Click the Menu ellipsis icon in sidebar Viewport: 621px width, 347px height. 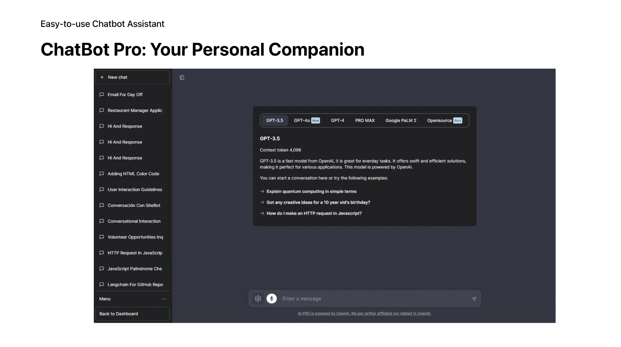coord(165,299)
